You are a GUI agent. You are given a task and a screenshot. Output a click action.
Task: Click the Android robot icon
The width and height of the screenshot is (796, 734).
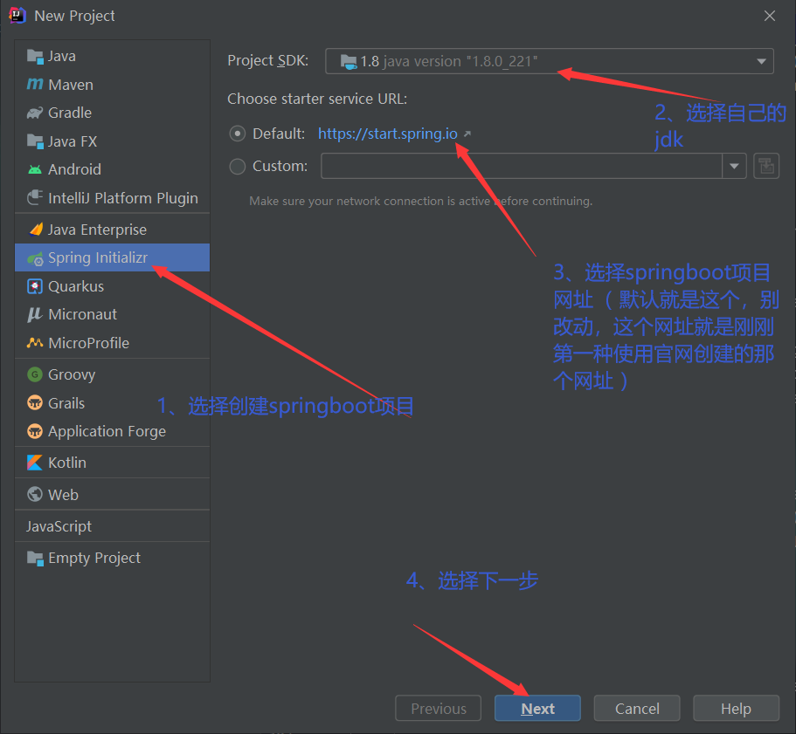[35, 169]
